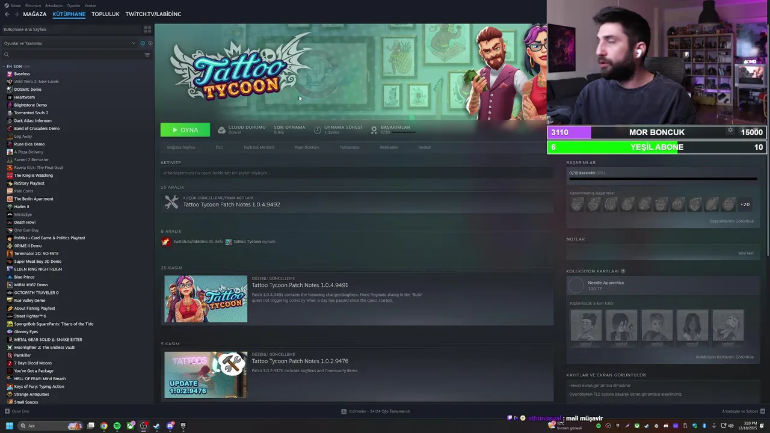
Task: Toggle the ready-to-play filter icon
Action: (150, 43)
